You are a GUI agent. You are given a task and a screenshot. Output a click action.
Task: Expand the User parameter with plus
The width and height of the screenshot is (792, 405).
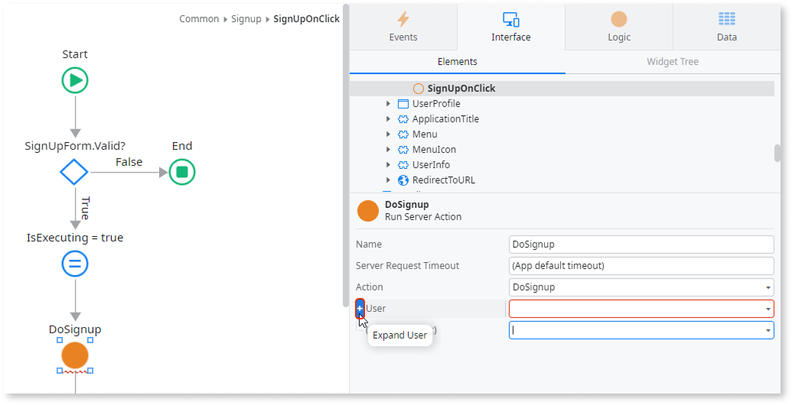tap(360, 309)
